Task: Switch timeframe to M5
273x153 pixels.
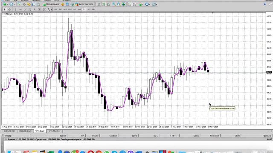Action: coord(61,9)
